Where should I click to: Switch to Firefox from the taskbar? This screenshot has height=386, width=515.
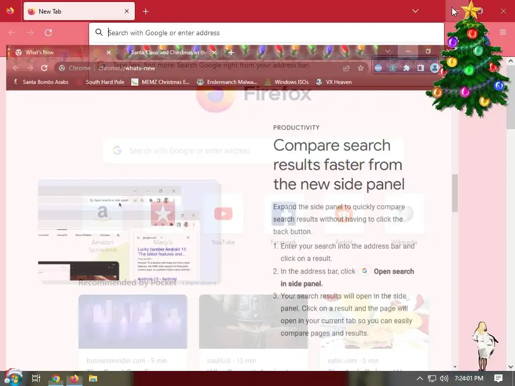tap(74, 378)
